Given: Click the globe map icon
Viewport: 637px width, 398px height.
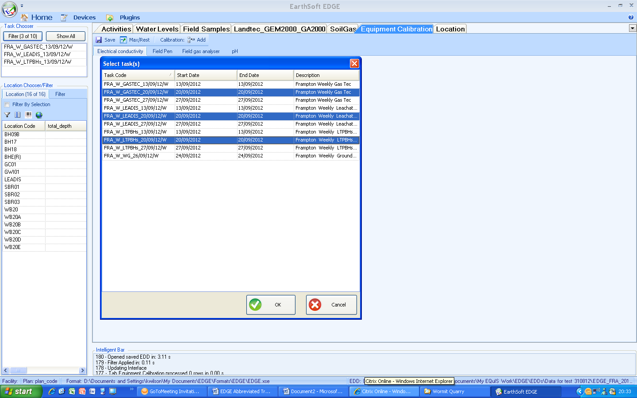Looking at the screenshot, I should (39, 115).
